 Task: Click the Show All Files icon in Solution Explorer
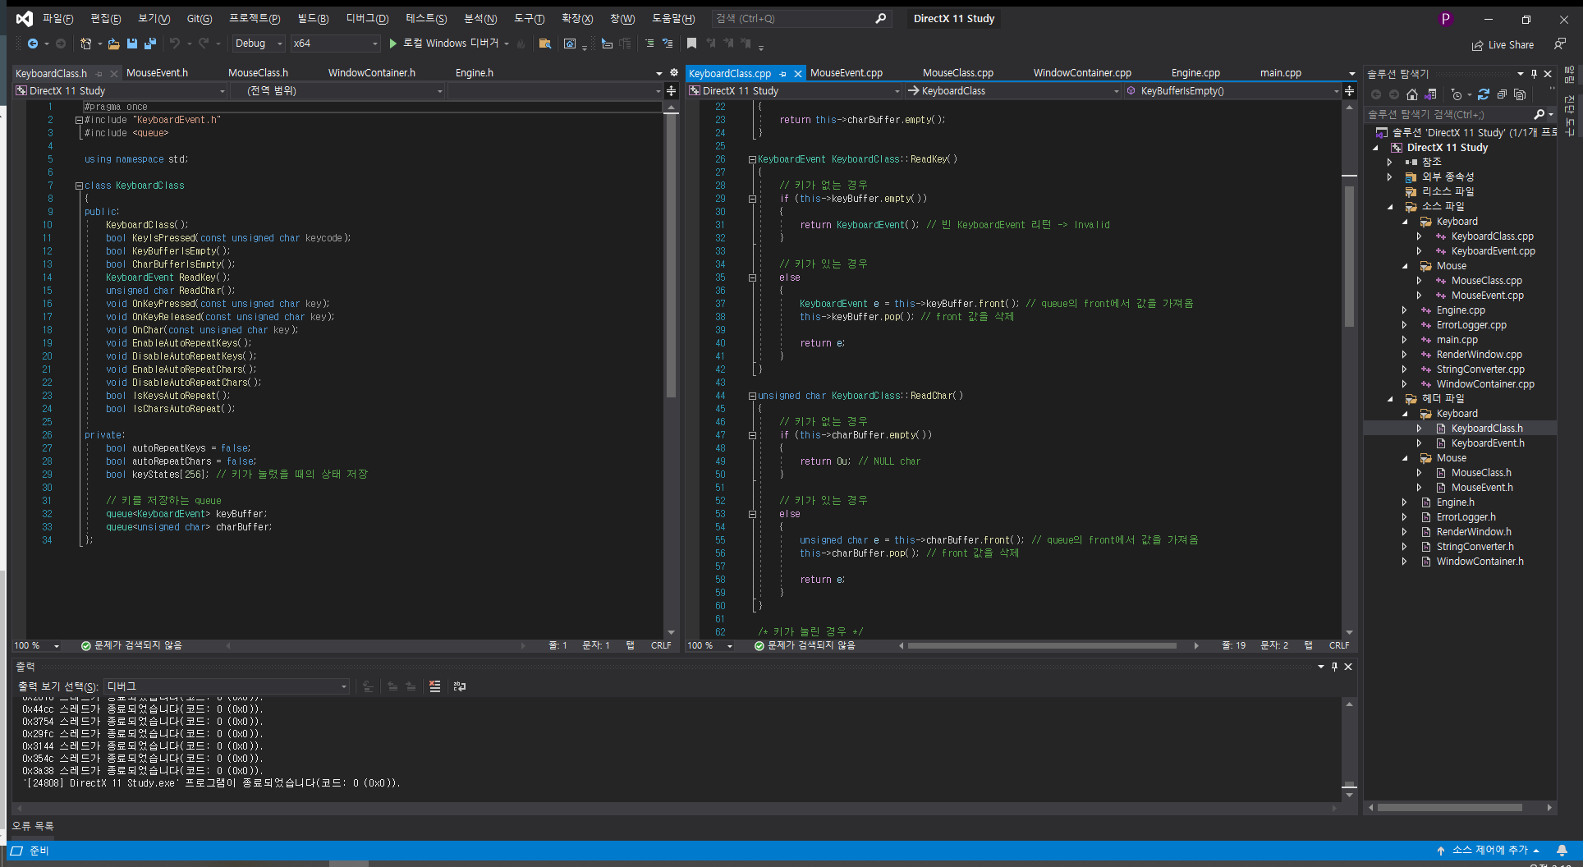[1520, 94]
